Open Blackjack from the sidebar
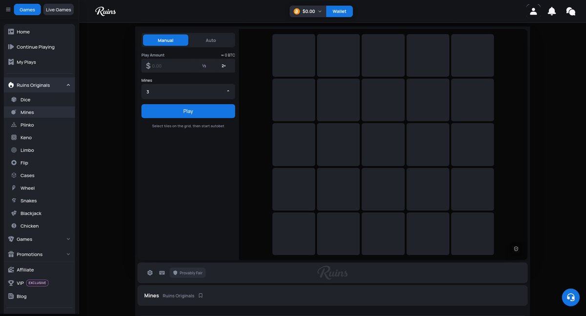This screenshot has width=586, height=316. pyautogui.click(x=40, y=214)
